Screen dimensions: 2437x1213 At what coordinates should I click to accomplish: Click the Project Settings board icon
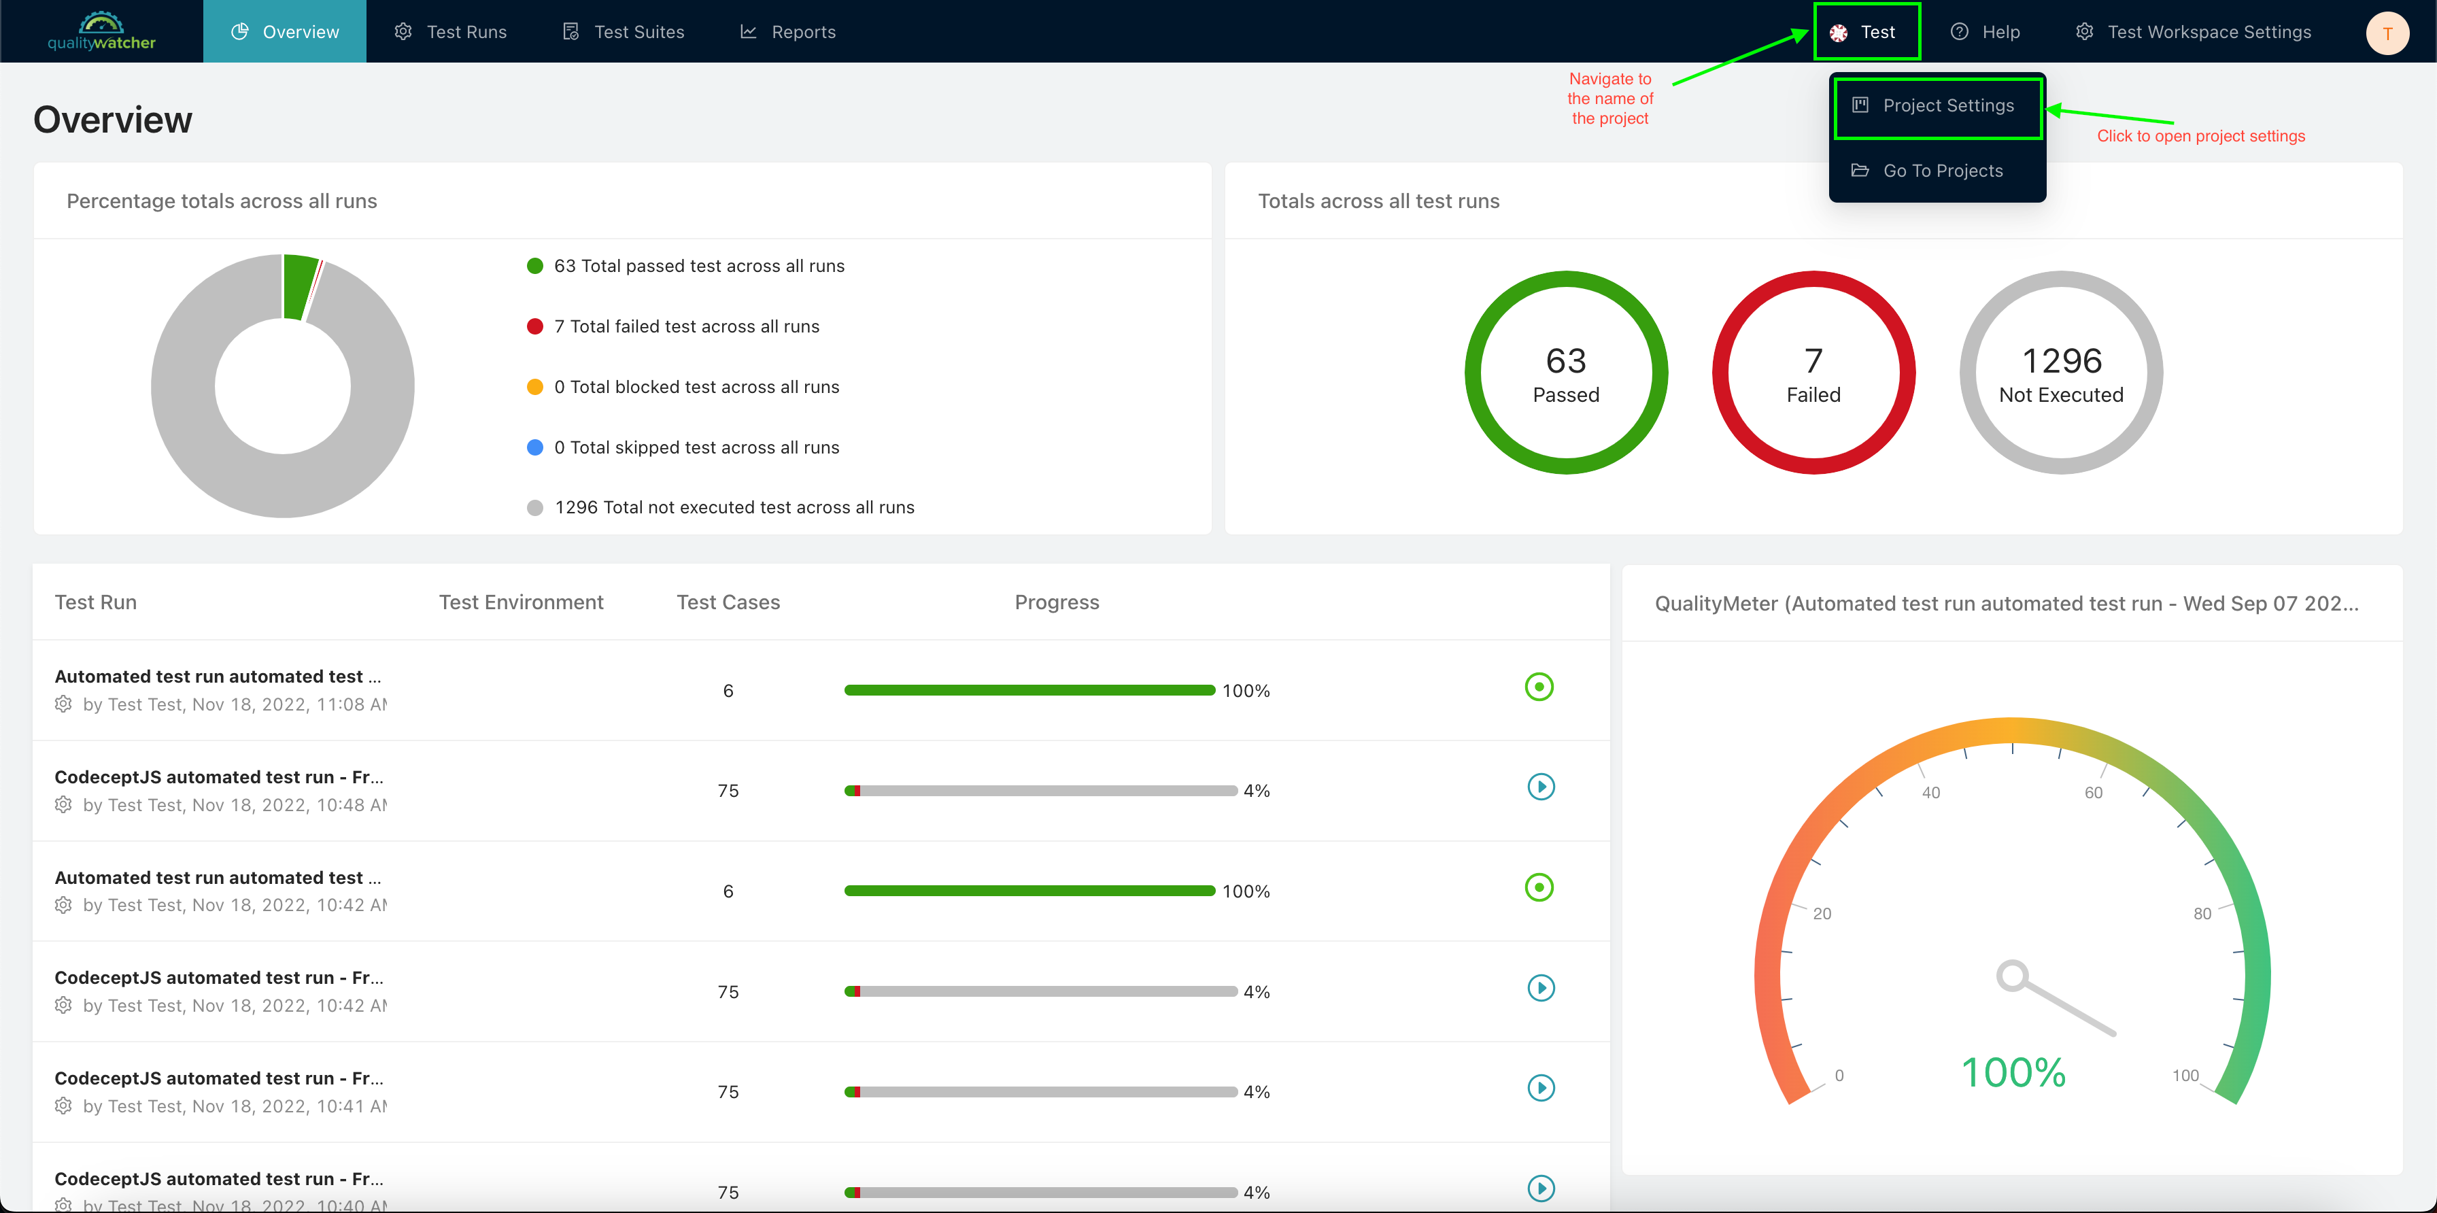[x=1860, y=105]
